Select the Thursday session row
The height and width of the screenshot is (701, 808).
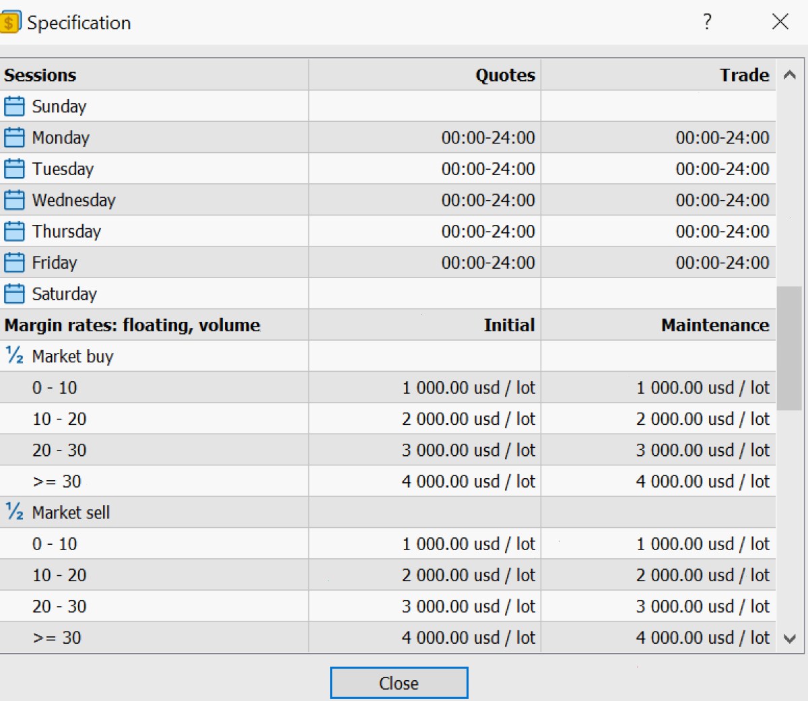[388, 231]
